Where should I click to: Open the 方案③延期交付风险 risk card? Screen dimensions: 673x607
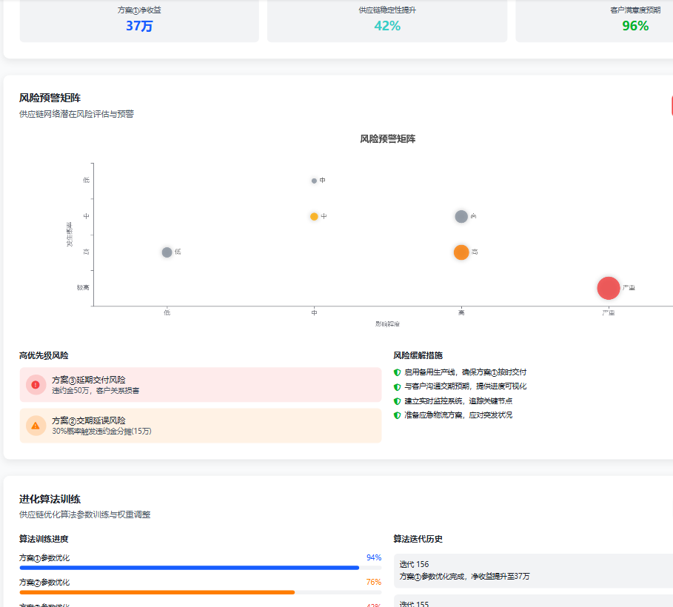(201, 385)
